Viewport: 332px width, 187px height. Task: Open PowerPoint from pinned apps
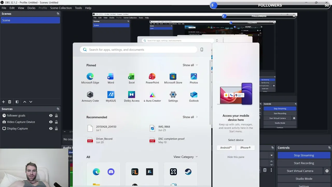pos(152,78)
